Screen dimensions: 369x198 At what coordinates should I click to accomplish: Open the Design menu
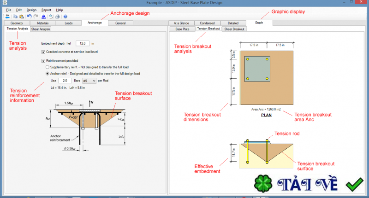(31, 10)
